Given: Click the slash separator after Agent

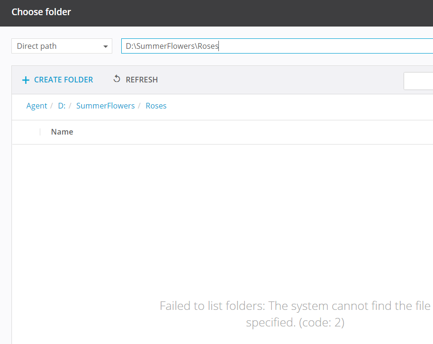Looking at the screenshot, I should point(52,106).
